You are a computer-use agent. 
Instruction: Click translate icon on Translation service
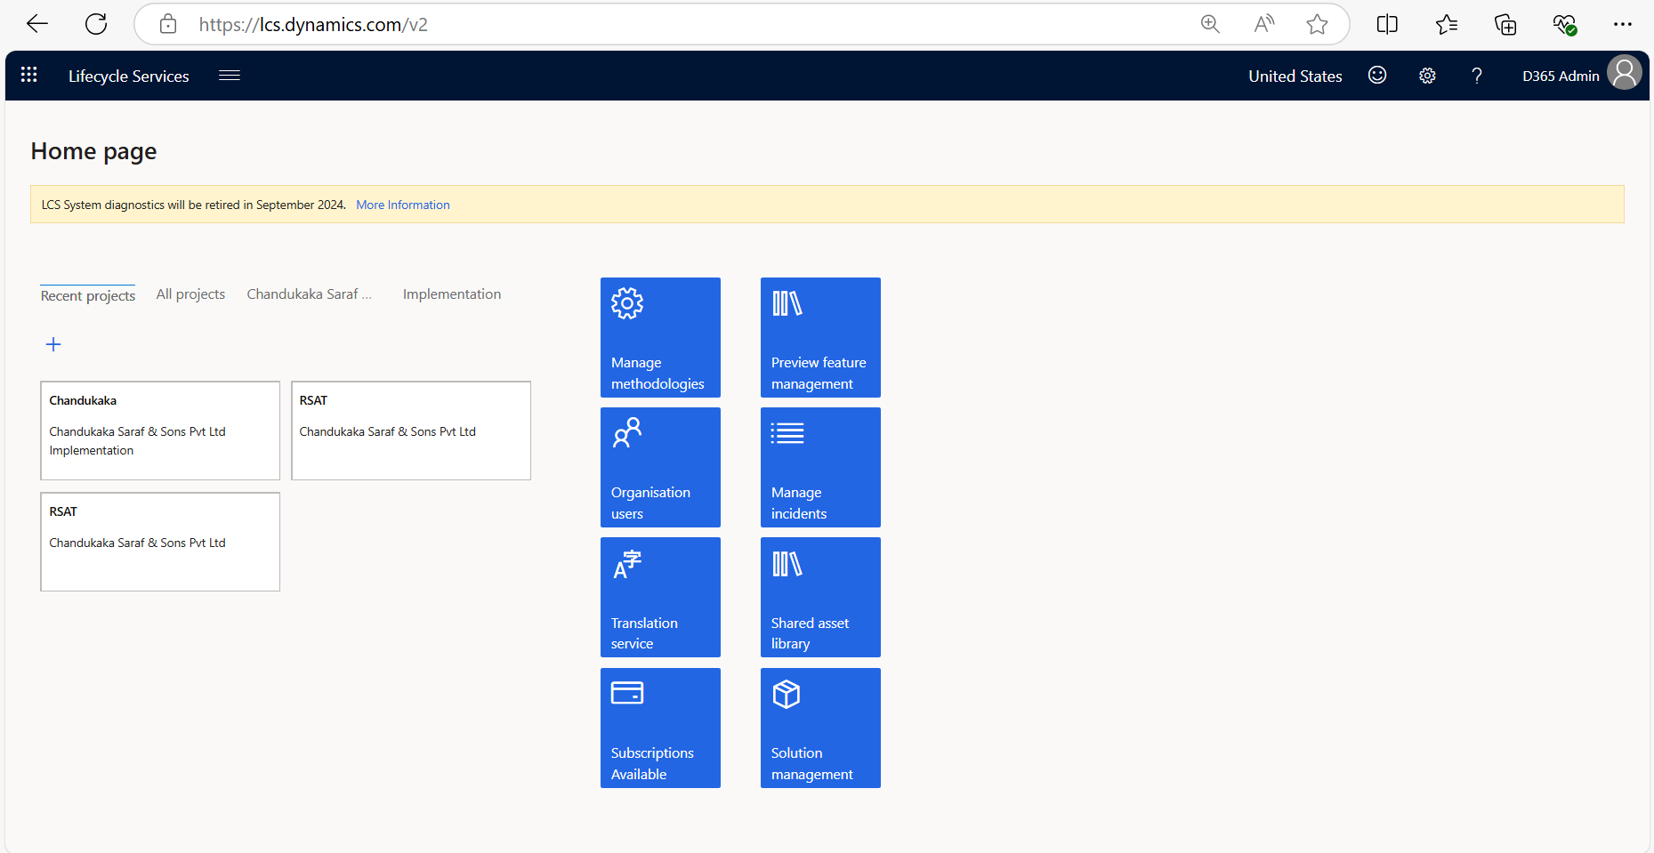pyautogui.click(x=627, y=564)
